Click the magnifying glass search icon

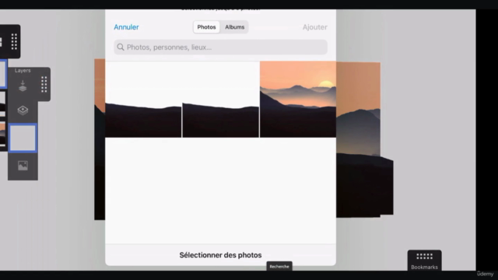[x=121, y=47]
